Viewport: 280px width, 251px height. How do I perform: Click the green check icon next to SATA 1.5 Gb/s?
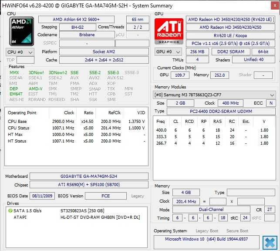coord(10,210)
